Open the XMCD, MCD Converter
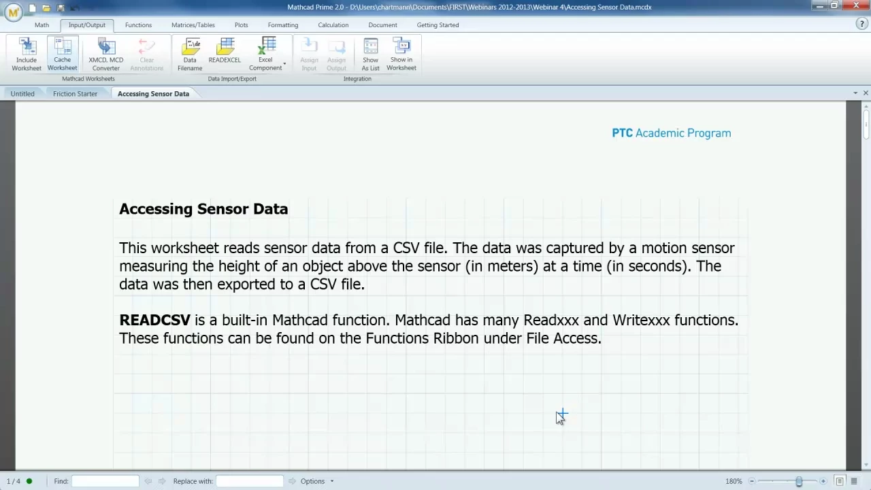The height and width of the screenshot is (490, 871). coord(106,54)
